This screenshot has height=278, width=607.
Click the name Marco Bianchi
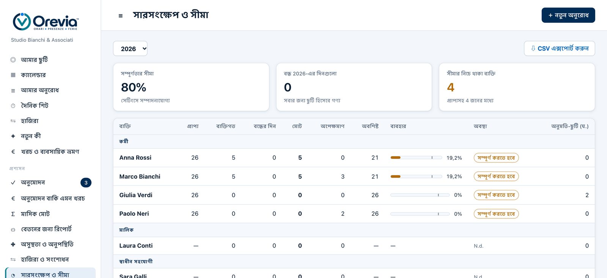tap(140, 176)
